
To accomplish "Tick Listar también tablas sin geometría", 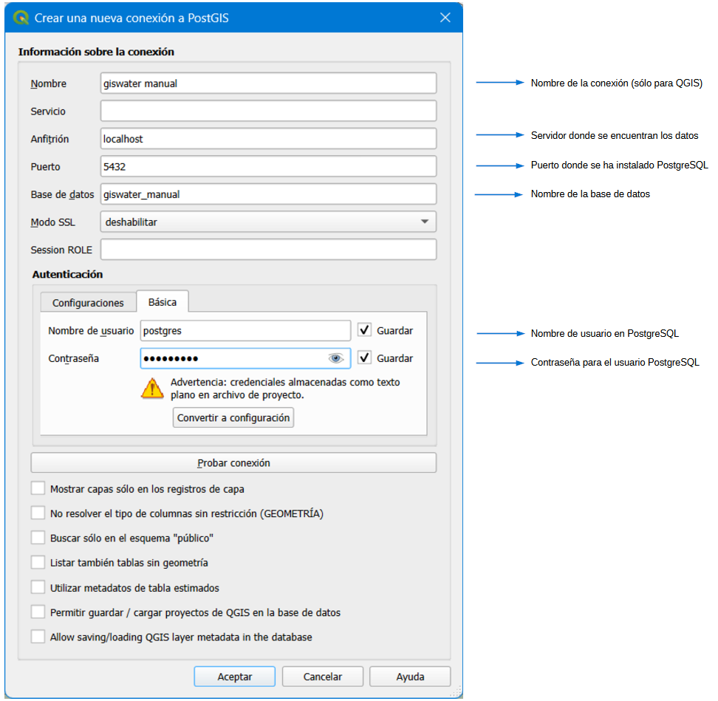I will pos(38,562).
